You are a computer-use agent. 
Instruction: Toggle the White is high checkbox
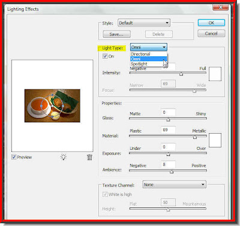tap(105, 194)
